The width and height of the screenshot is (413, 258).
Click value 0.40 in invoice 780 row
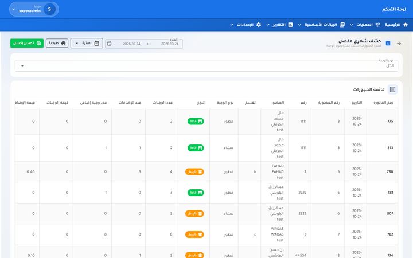(x=30, y=171)
